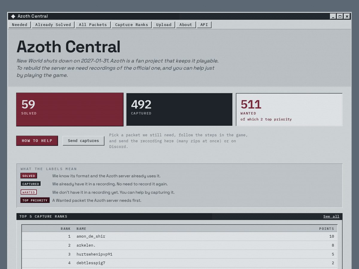Click the Send captures button
Image resolution: width=359 pixels, height=269 pixels.
pyautogui.click(x=83, y=141)
